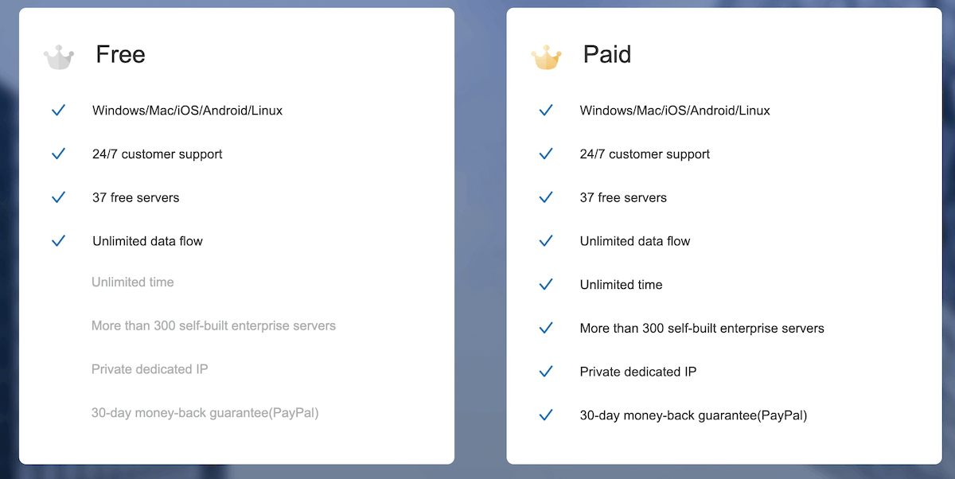The height and width of the screenshot is (479, 955).
Task: Select the Free plan heading
Action: 120,54
